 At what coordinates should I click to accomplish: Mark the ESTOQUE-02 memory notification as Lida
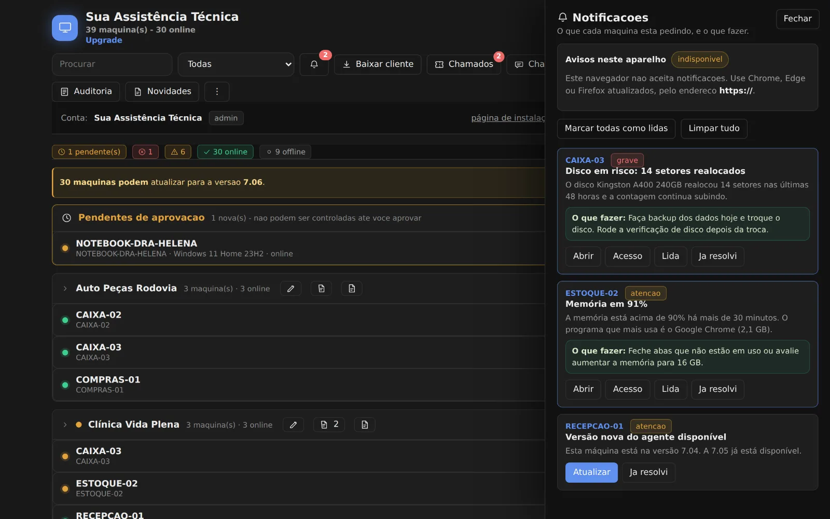(670, 389)
